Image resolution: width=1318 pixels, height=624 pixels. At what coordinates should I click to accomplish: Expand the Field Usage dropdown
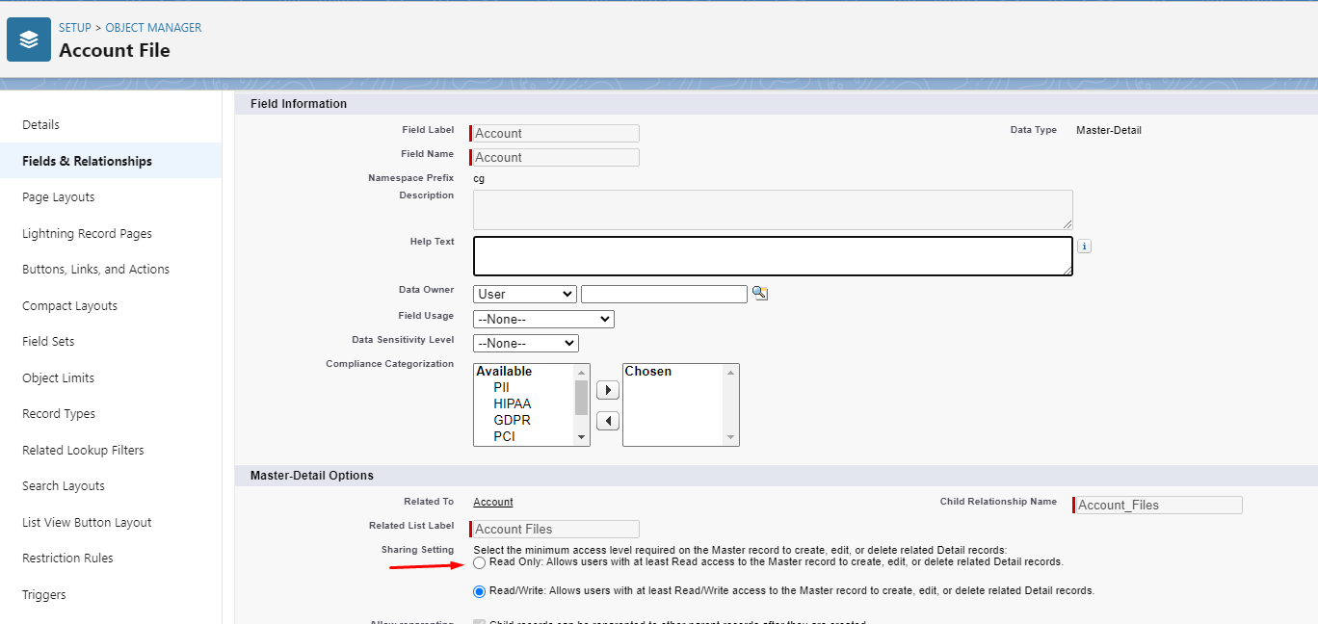[x=543, y=319]
